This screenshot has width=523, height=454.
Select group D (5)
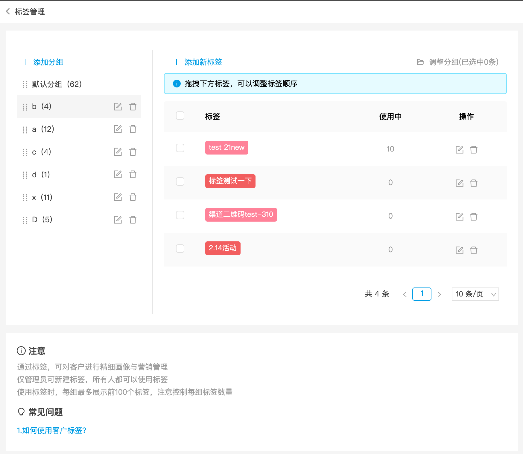[x=79, y=220]
